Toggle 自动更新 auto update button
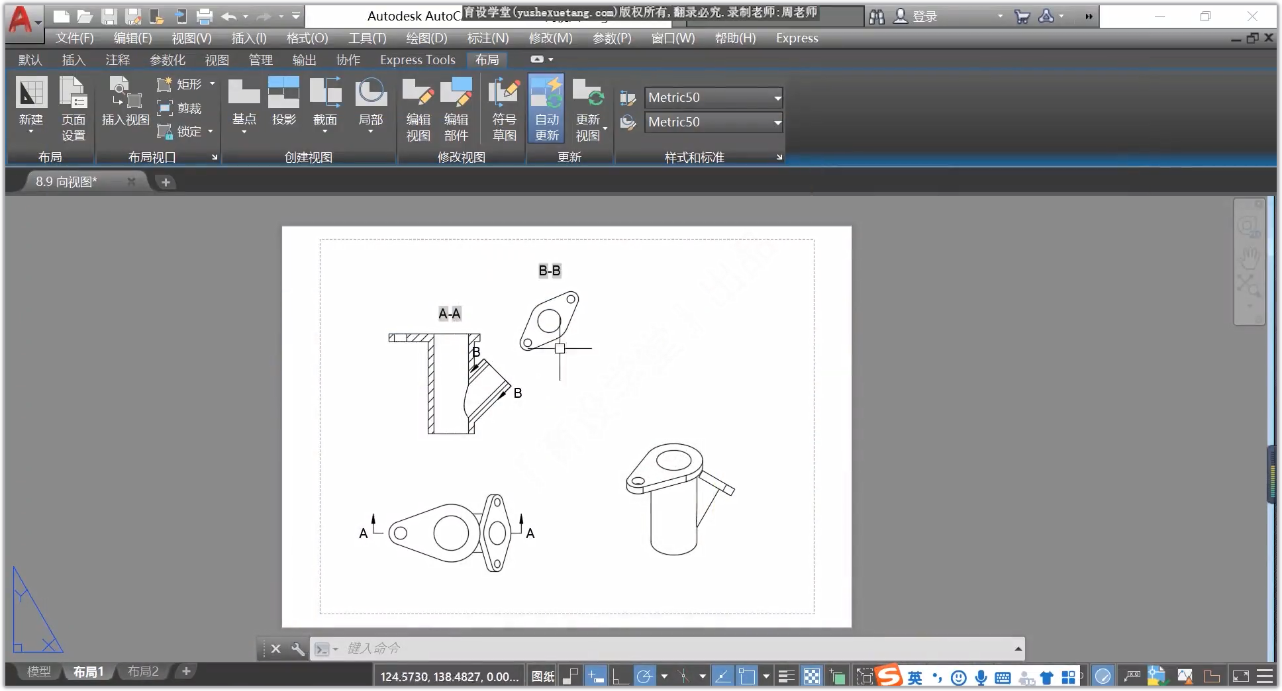Image resolution: width=1282 pixels, height=691 pixels. point(547,109)
